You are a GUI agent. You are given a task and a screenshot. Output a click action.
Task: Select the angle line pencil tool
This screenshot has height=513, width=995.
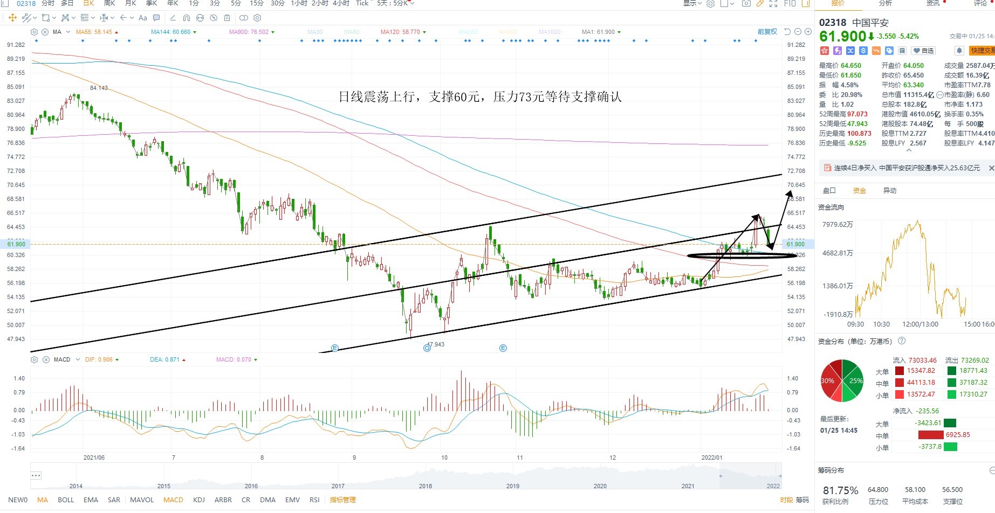click(173, 18)
